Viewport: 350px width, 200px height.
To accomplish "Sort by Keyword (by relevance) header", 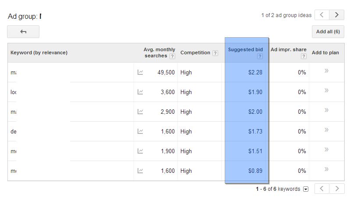I will pyautogui.click(x=39, y=53).
